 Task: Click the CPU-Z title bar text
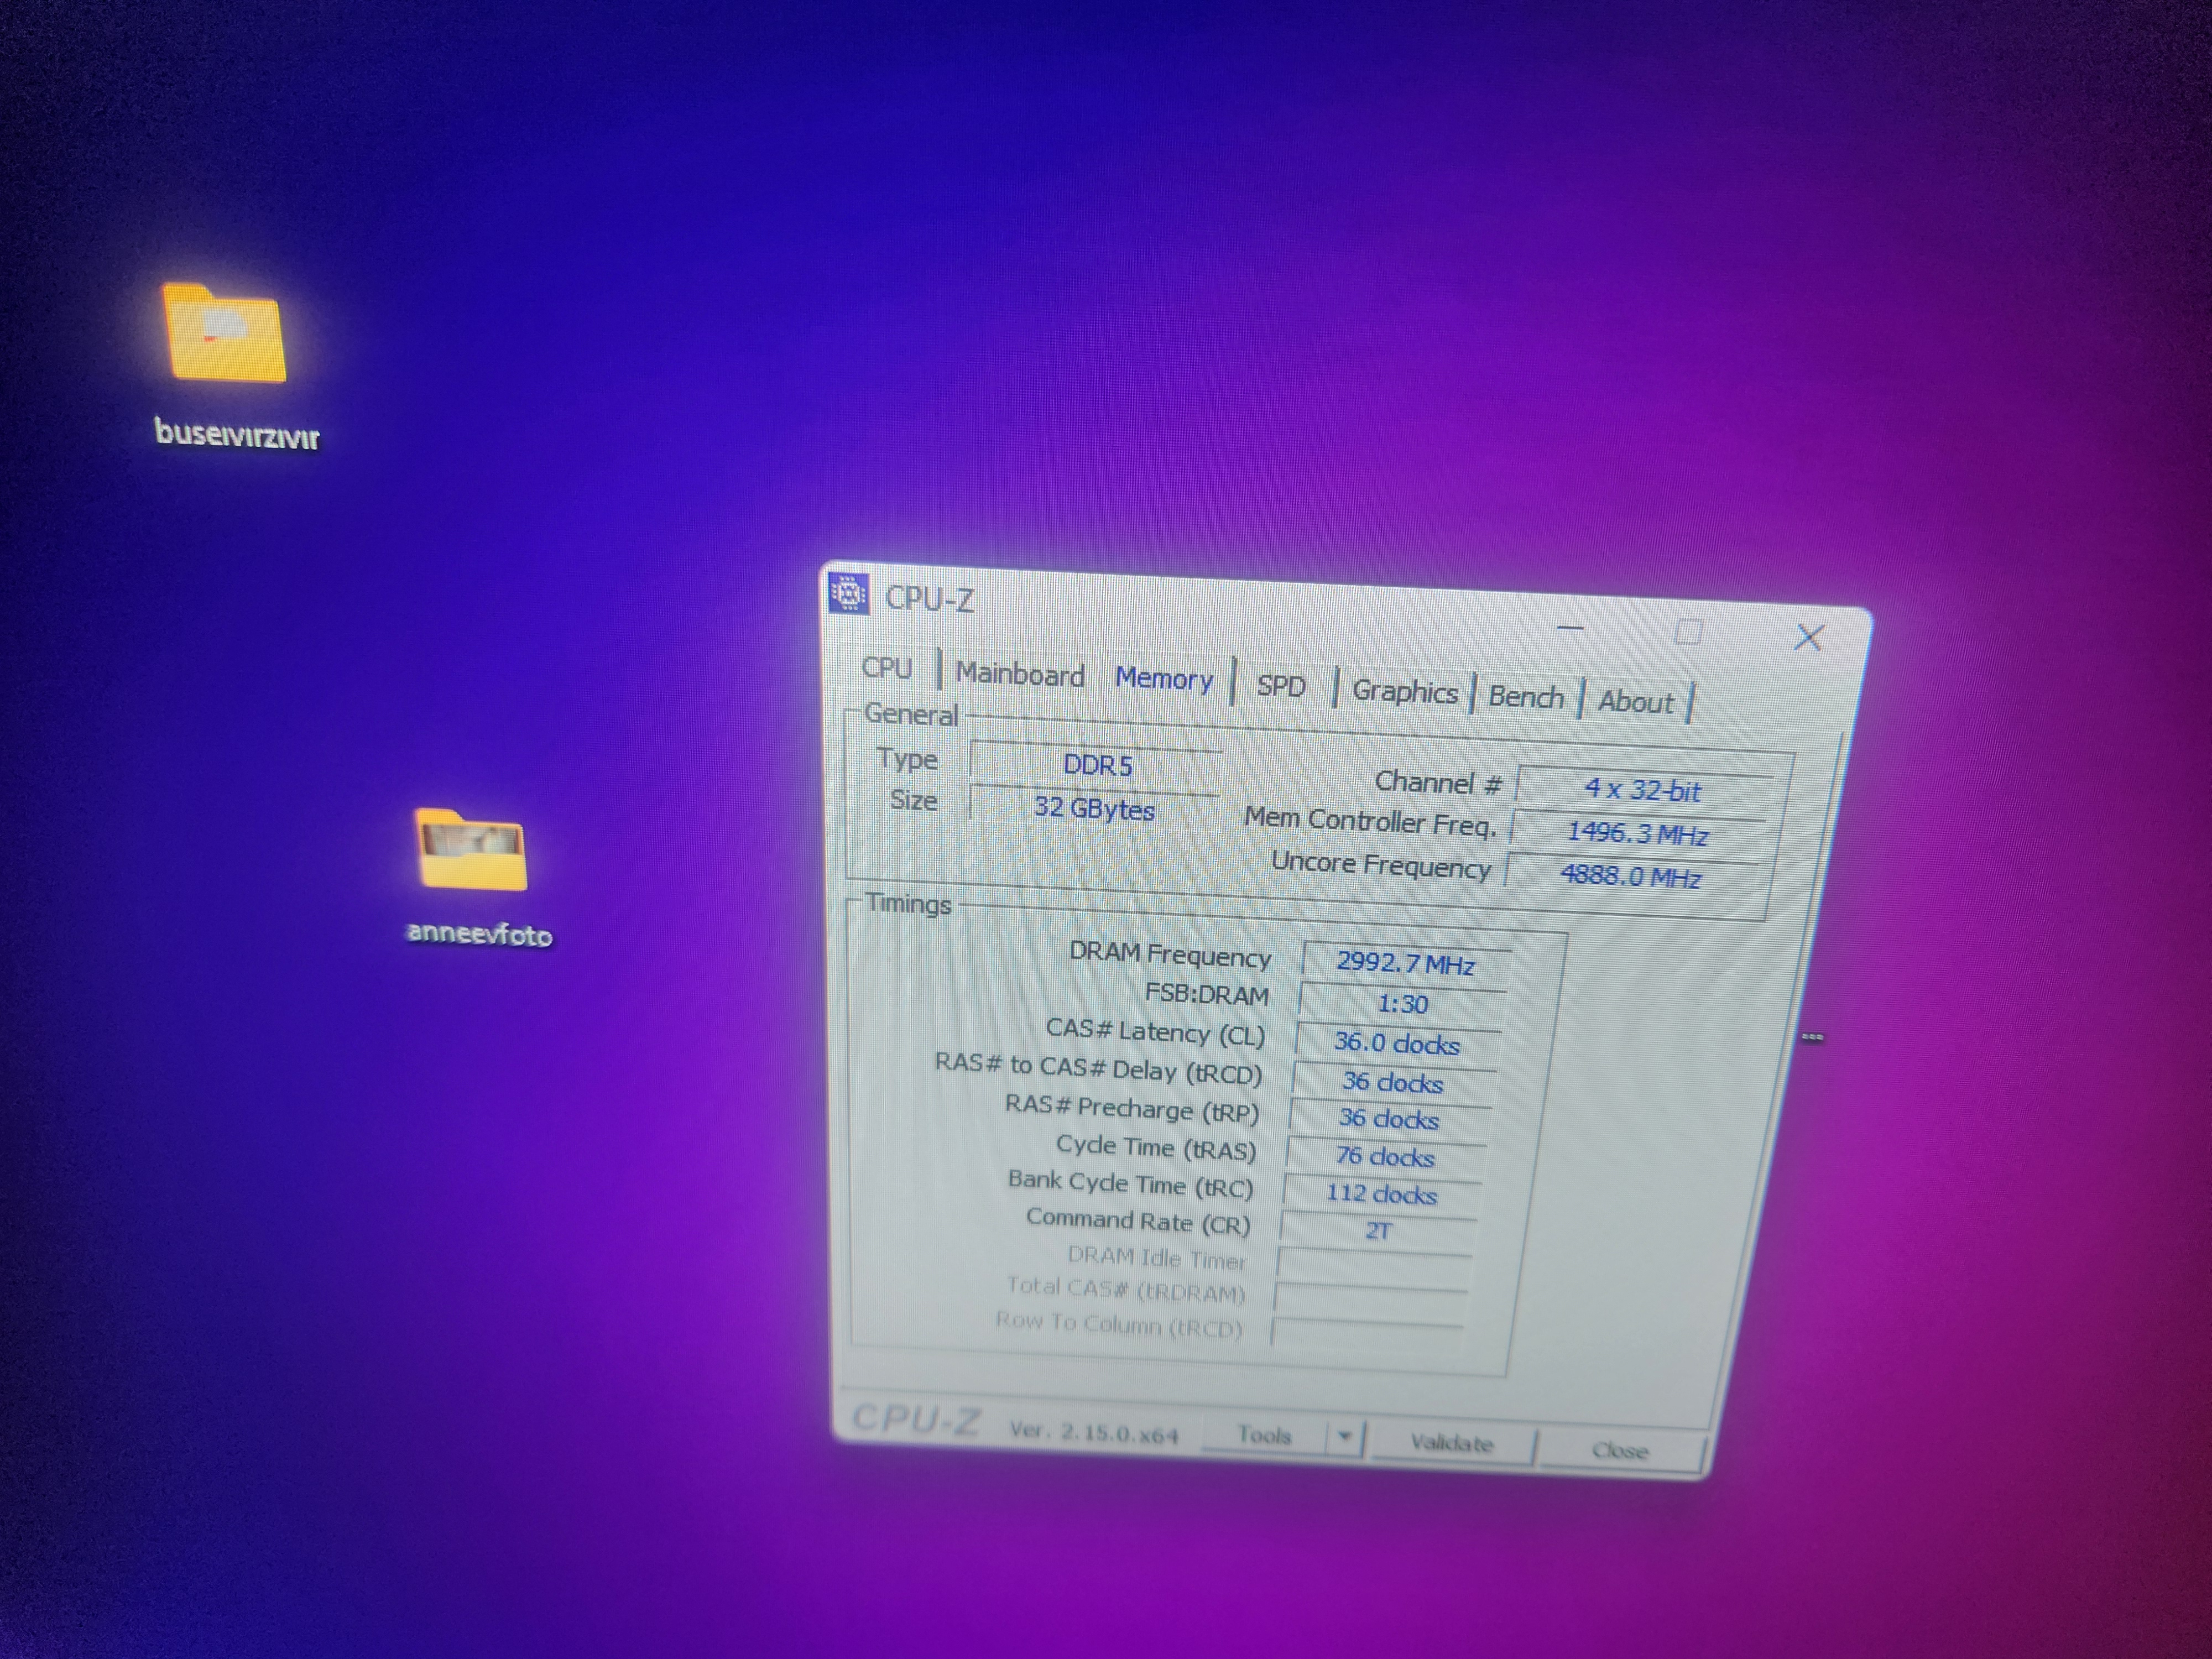click(929, 598)
